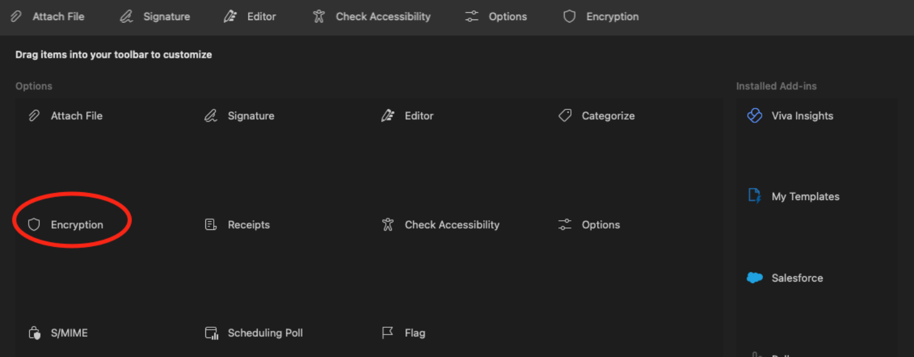Select the Scheduling Poll icon

210,333
